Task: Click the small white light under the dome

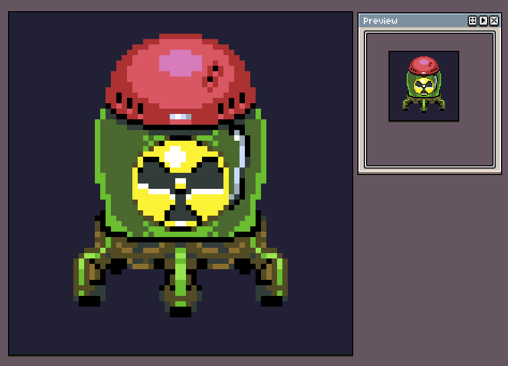Action: [x=181, y=117]
